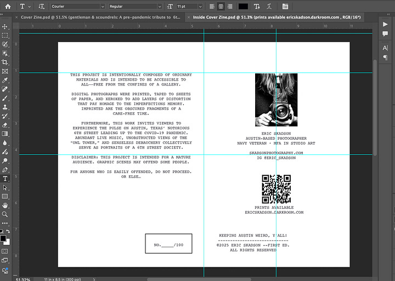The height and width of the screenshot is (281, 395).
Task: Click the Home button in options bar
Action: coord(8,7)
